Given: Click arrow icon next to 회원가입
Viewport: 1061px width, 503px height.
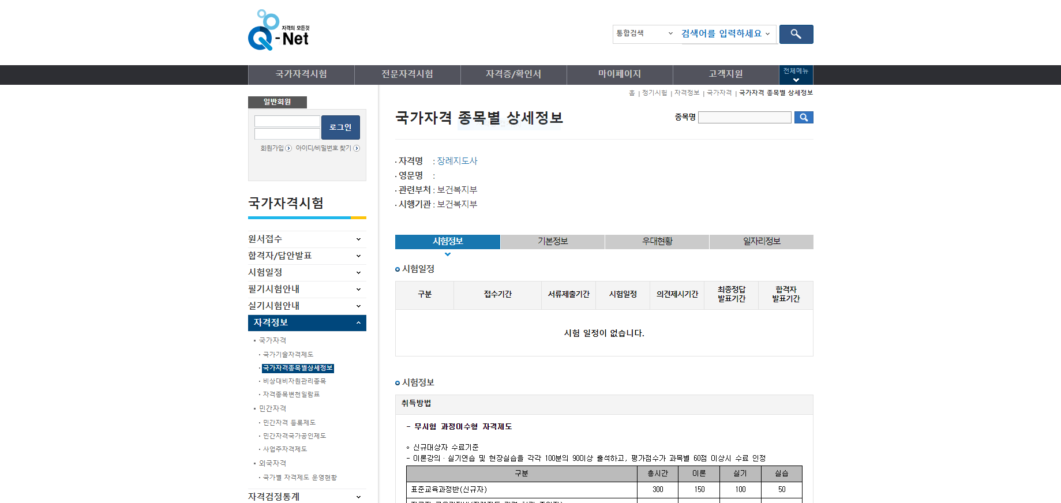Looking at the screenshot, I should pos(288,148).
